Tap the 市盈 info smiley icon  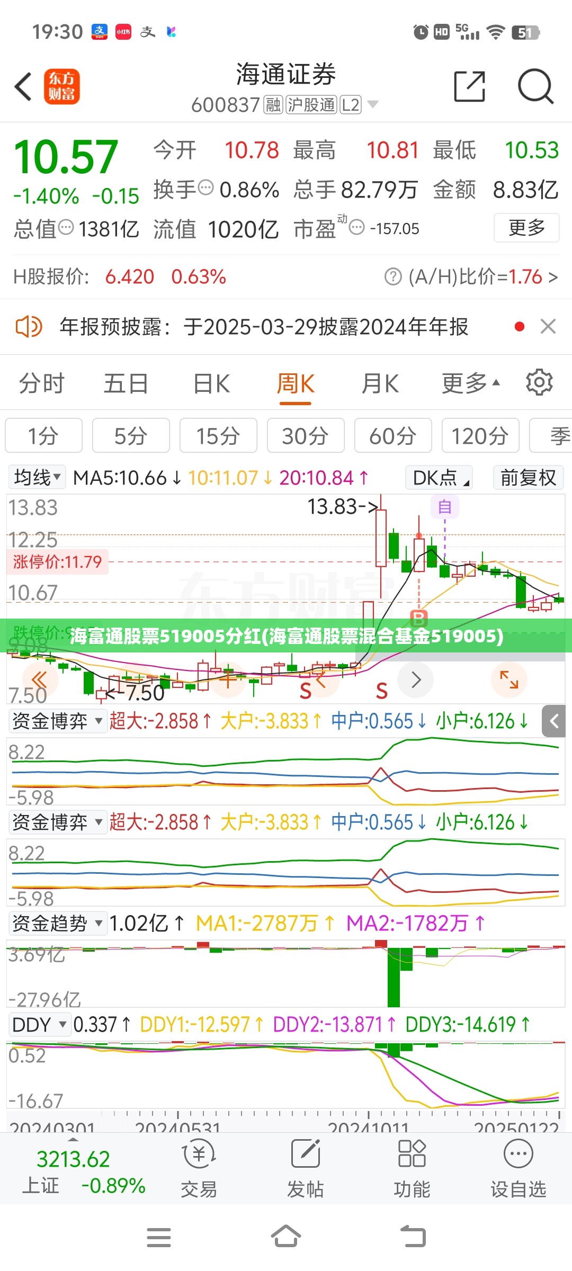click(x=357, y=227)
